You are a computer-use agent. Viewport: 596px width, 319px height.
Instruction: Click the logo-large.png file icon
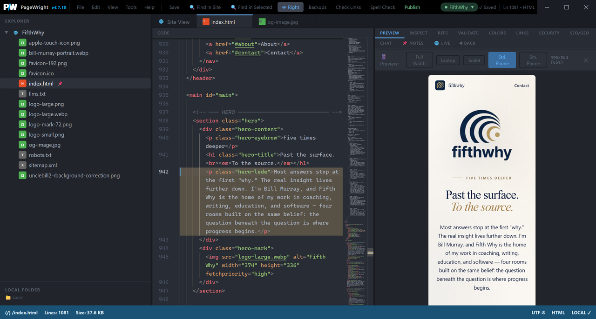[x=22, y=104]
